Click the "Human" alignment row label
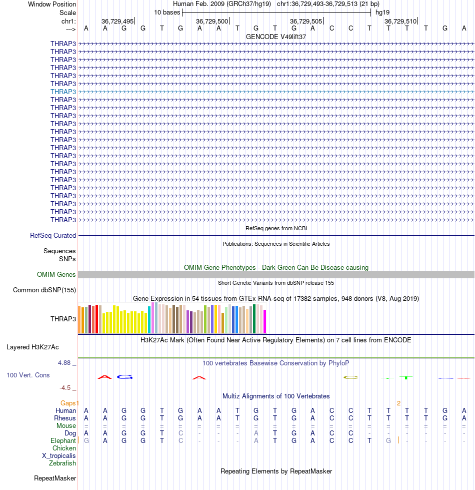This screenshot has height=490, width=475. [x=65, y=411]
